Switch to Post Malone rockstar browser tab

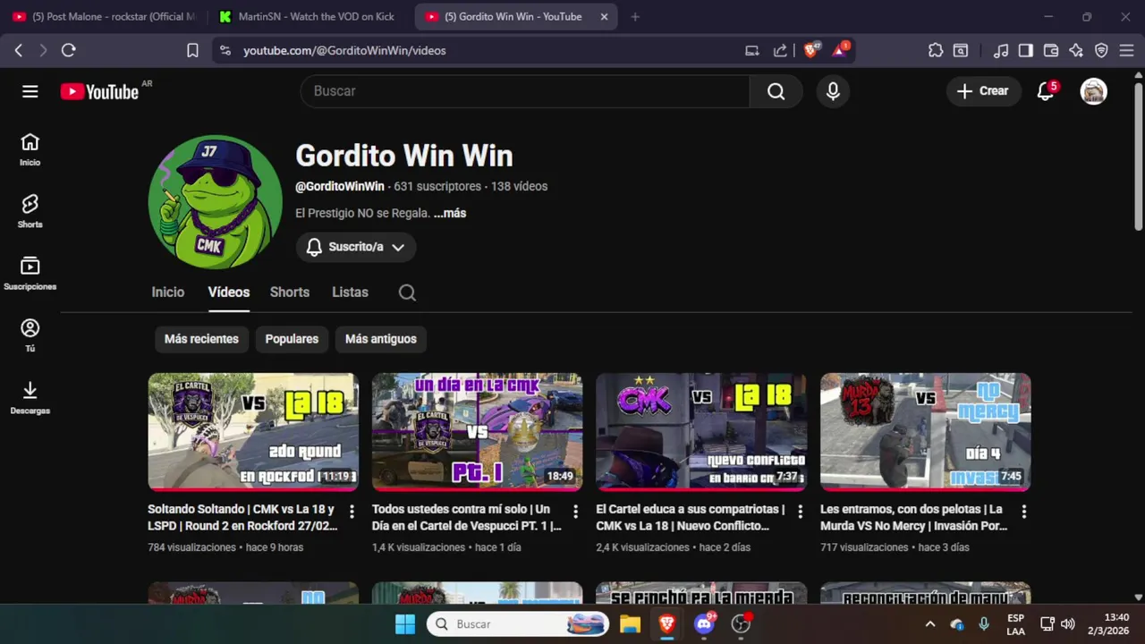click(103, 16)
